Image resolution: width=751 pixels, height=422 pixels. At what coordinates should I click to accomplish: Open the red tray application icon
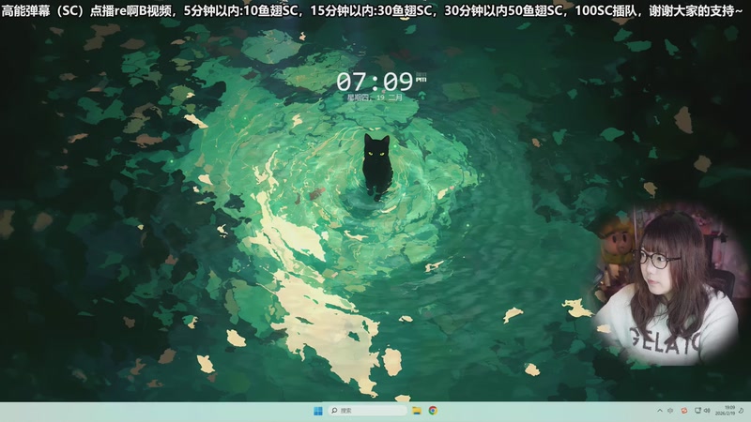[x=684, y=411]
